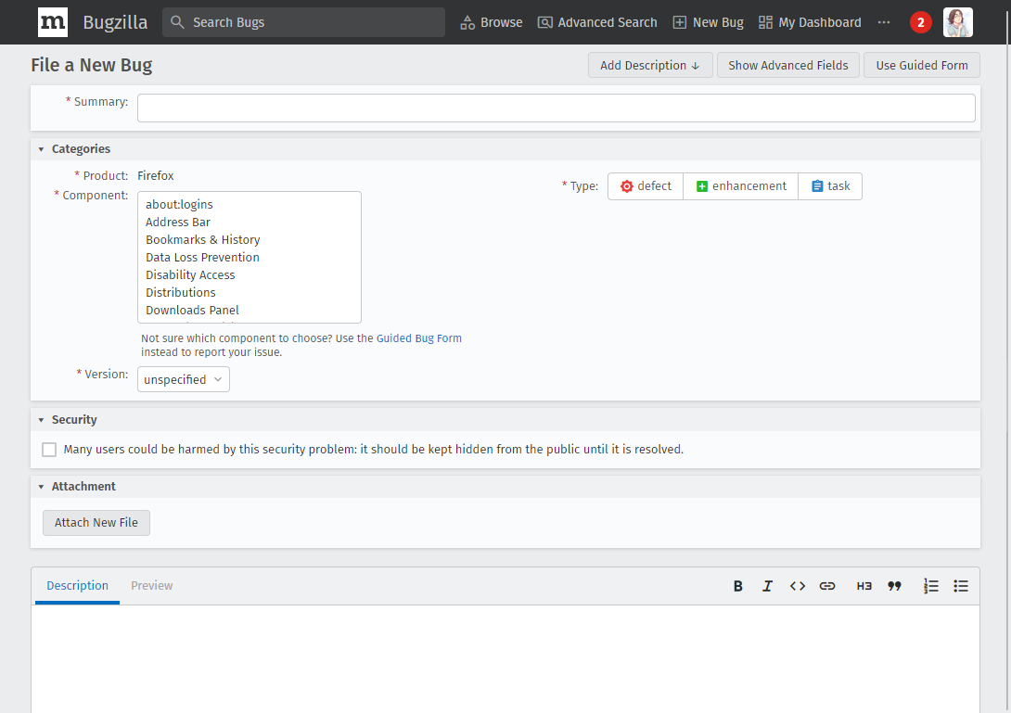Viewport: 1011px width, 713px height.
Task: Start a numbered list
Action: point(931,586)
